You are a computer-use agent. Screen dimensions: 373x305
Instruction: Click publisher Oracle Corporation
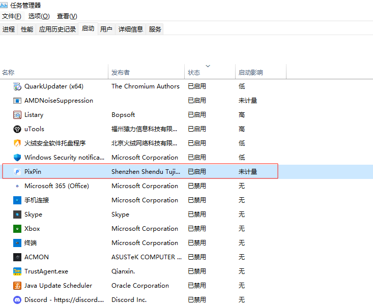pyautogui.click(x=140, y=286)
